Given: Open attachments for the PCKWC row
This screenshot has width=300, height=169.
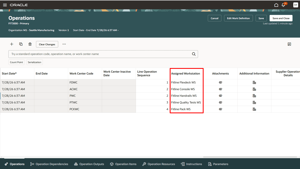Looking at the screenshot, I should pos(221,109).
